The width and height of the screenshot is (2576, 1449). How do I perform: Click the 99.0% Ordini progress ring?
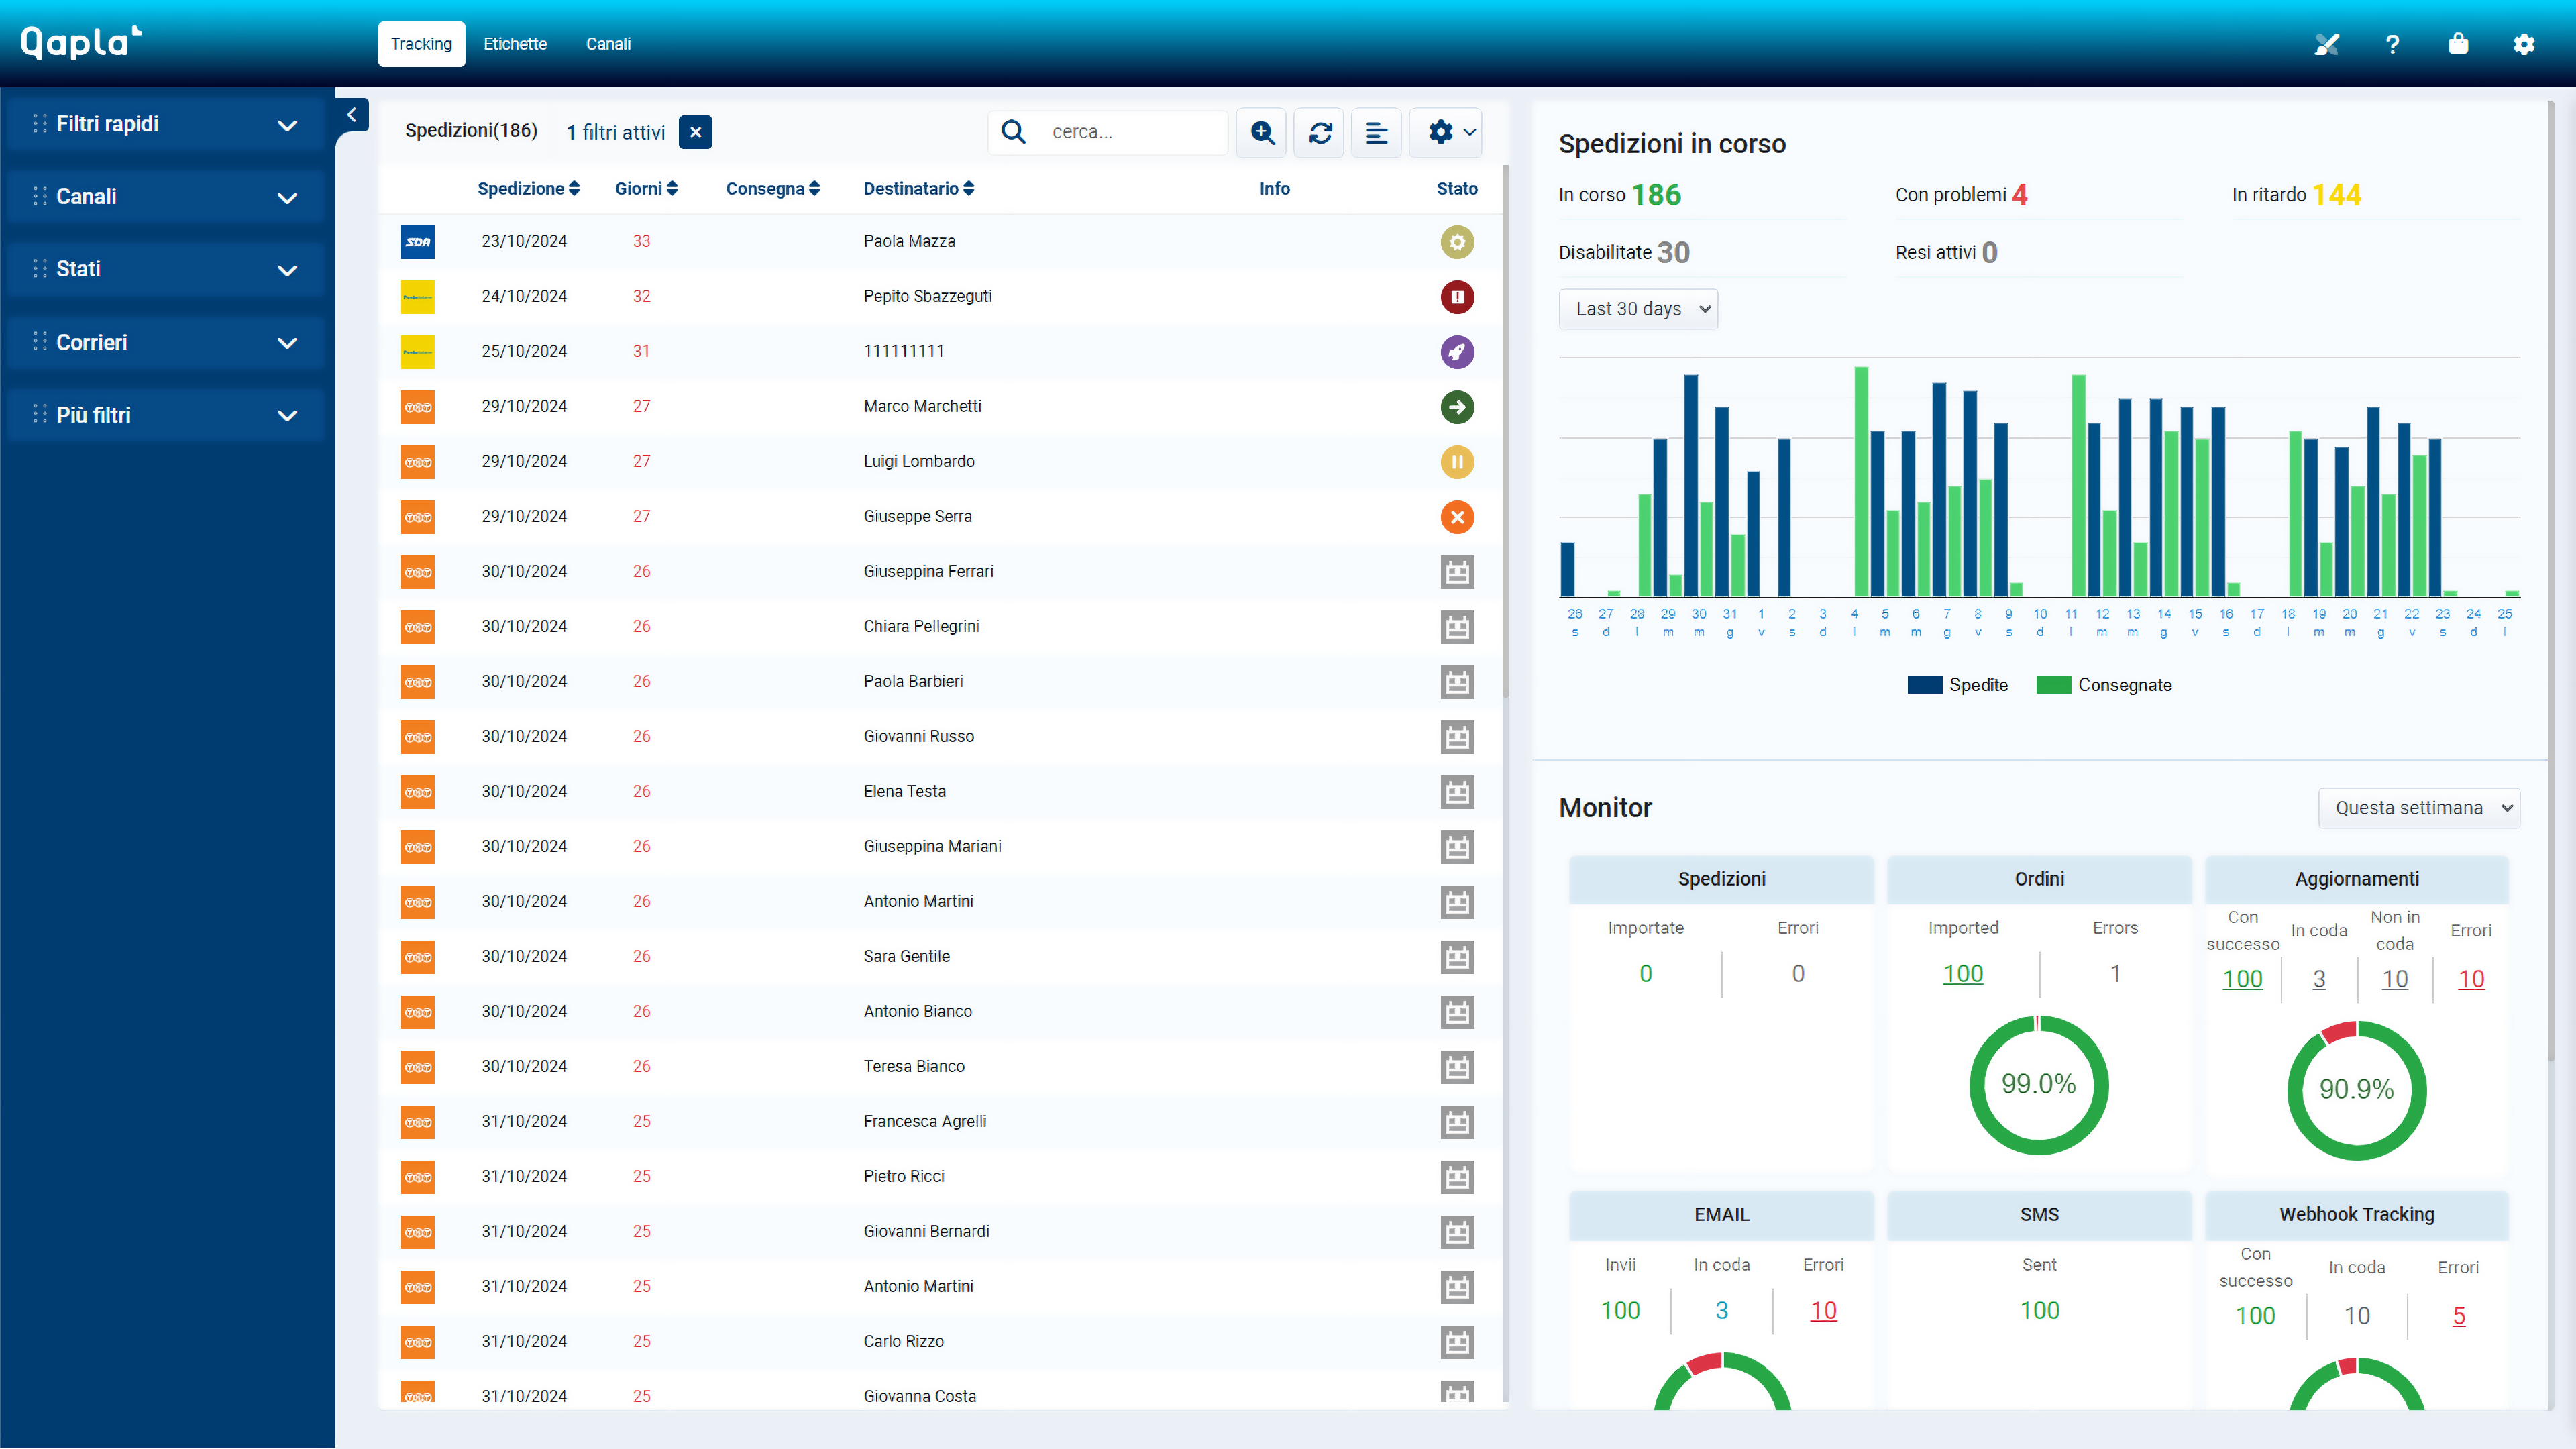pyautogui.click(x=2040, y=1084)
